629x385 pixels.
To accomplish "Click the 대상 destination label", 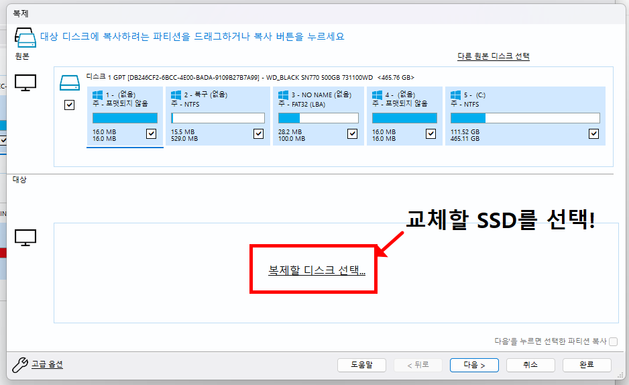I will click(19, 180).
